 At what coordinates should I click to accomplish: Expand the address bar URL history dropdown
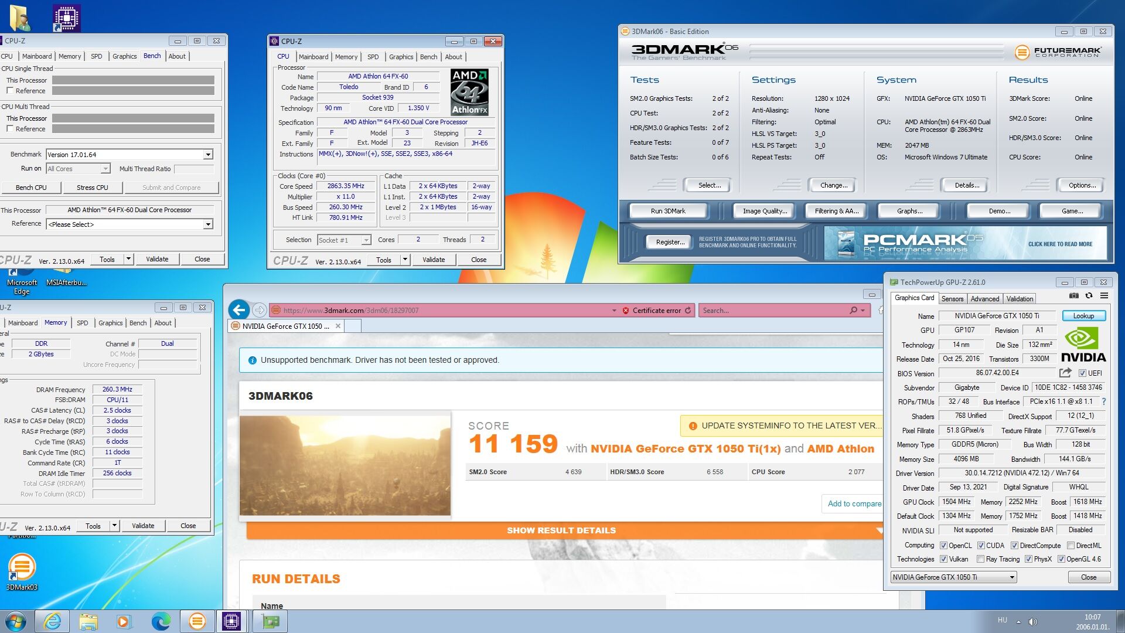click(614, 311)
